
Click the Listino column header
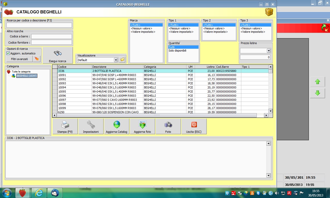tap(205, 67)
